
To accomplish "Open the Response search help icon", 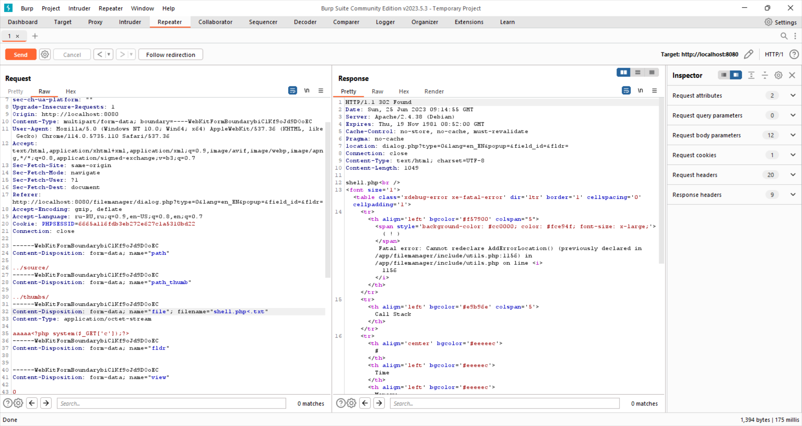I will click(341, 403).
